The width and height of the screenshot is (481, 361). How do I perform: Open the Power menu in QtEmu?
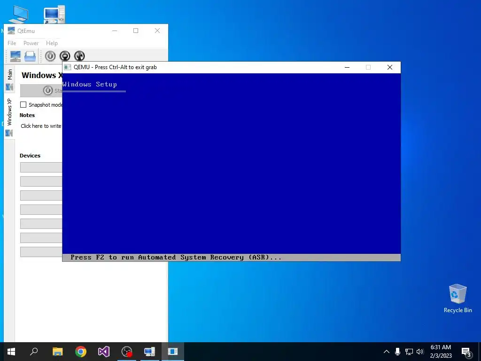[31, 43]
